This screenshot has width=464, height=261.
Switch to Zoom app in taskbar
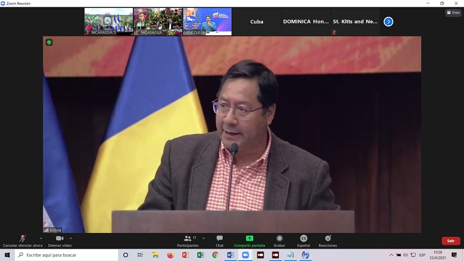pos(245,255)
